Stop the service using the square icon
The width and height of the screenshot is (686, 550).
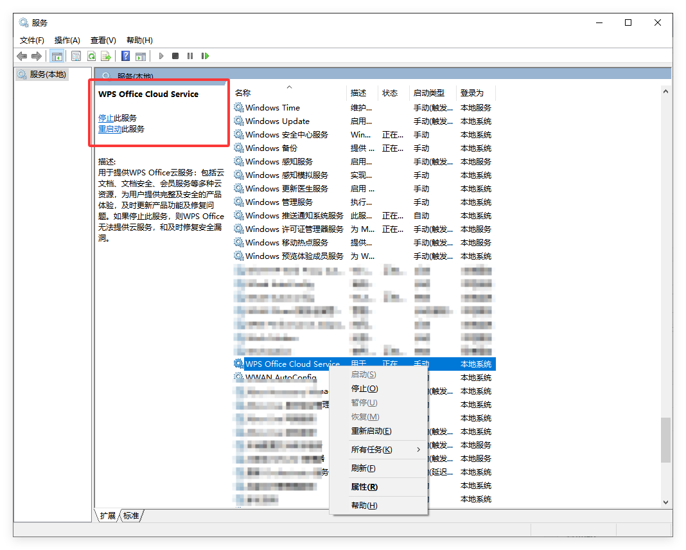(175, 56)
